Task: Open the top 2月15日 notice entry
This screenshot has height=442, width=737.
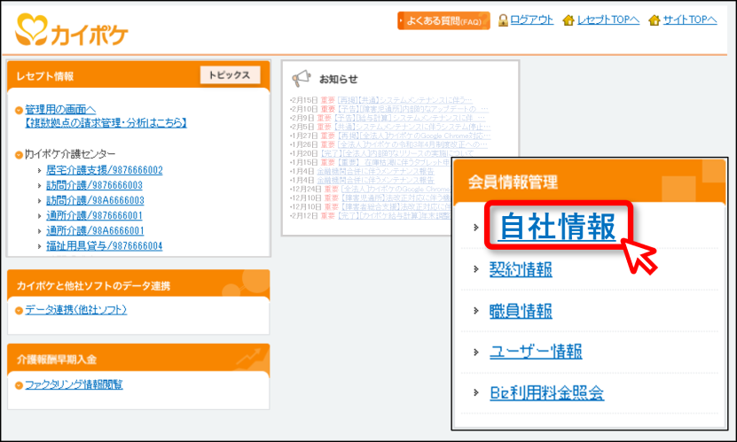Action: (x=404, y=100)
